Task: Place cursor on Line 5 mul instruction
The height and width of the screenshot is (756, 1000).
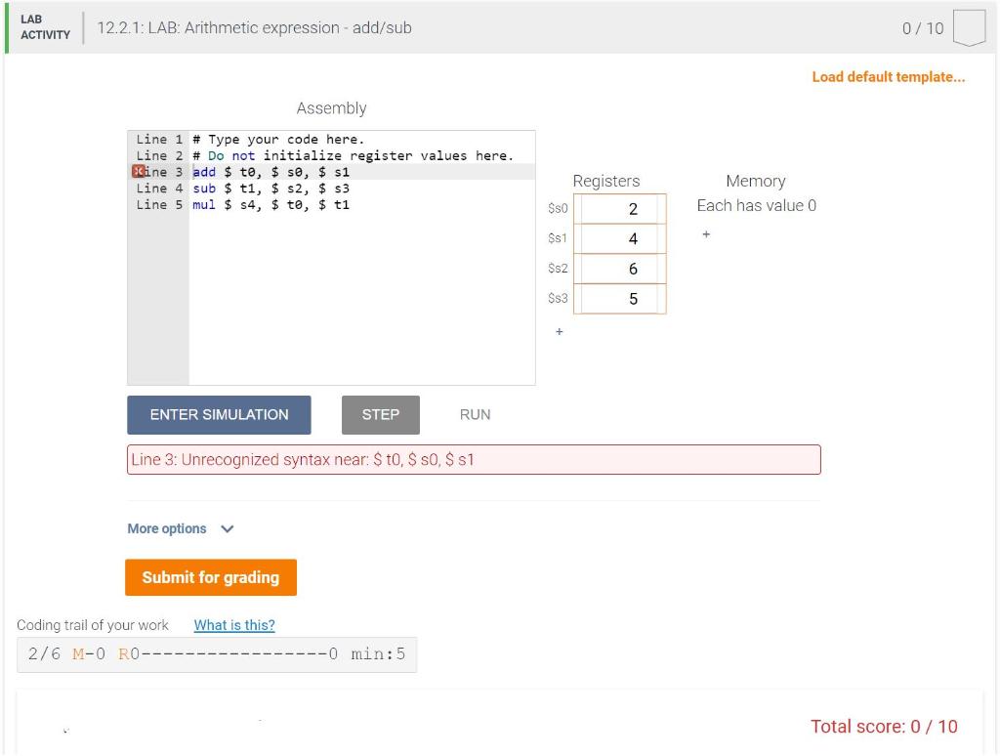Action: (x=273, y=204)
